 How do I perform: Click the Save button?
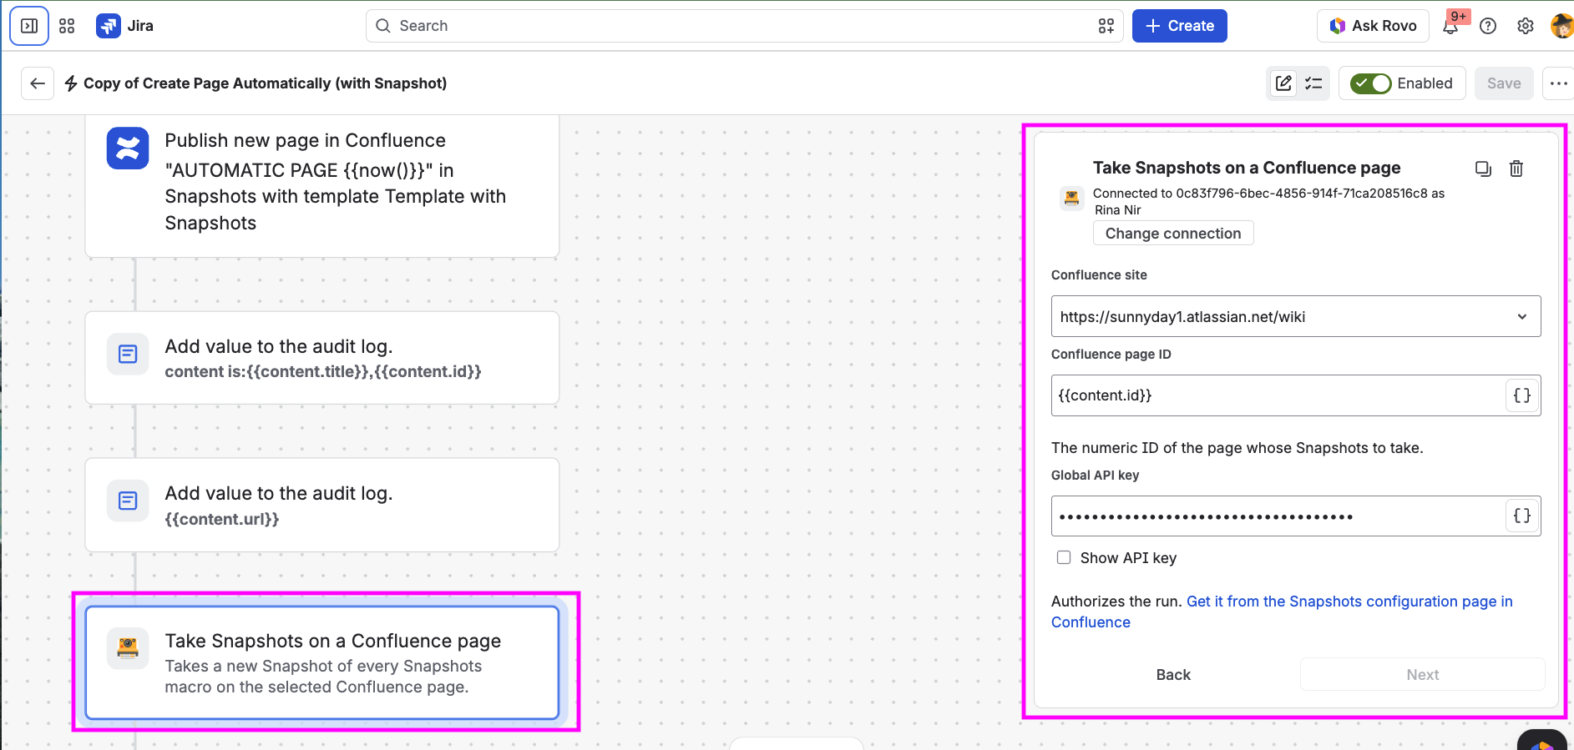1504,83
